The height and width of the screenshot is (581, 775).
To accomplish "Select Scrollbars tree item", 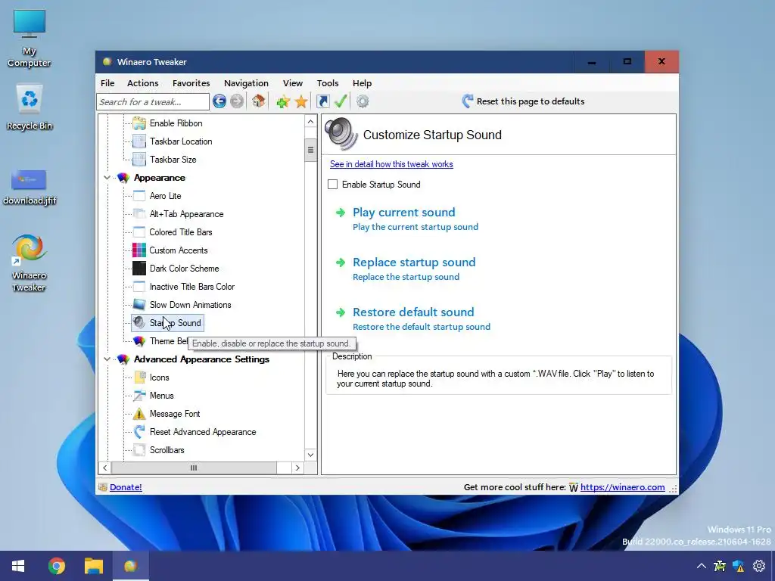I will point(167,450).
